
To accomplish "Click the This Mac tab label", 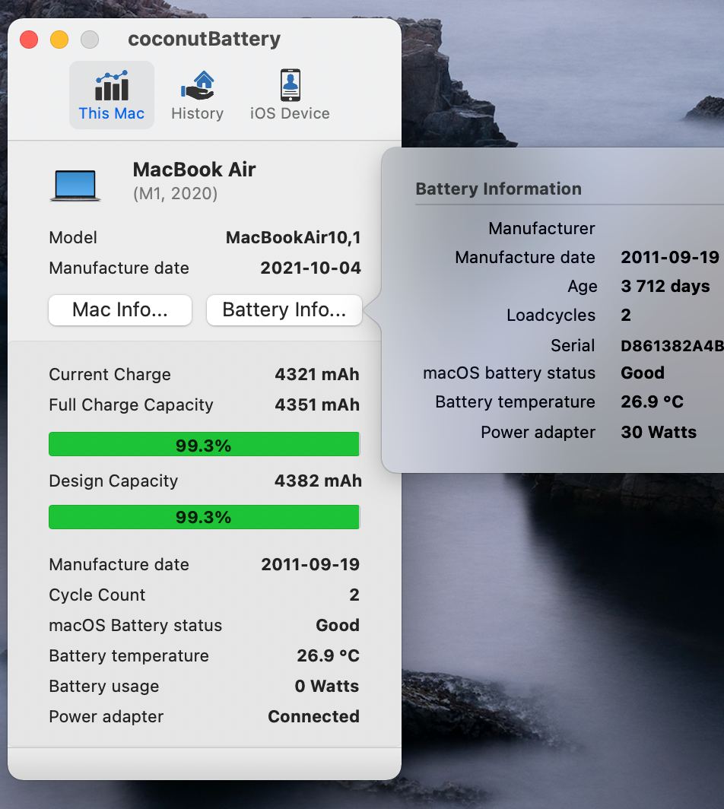I will coord(112,113).
